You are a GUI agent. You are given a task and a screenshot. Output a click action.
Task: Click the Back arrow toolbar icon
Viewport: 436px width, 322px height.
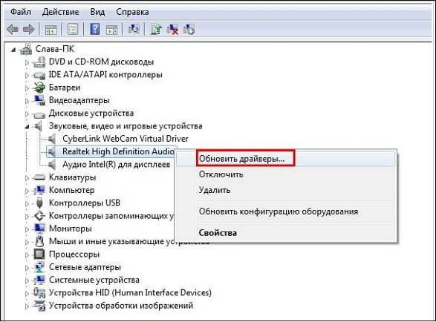tap(13, 29)
